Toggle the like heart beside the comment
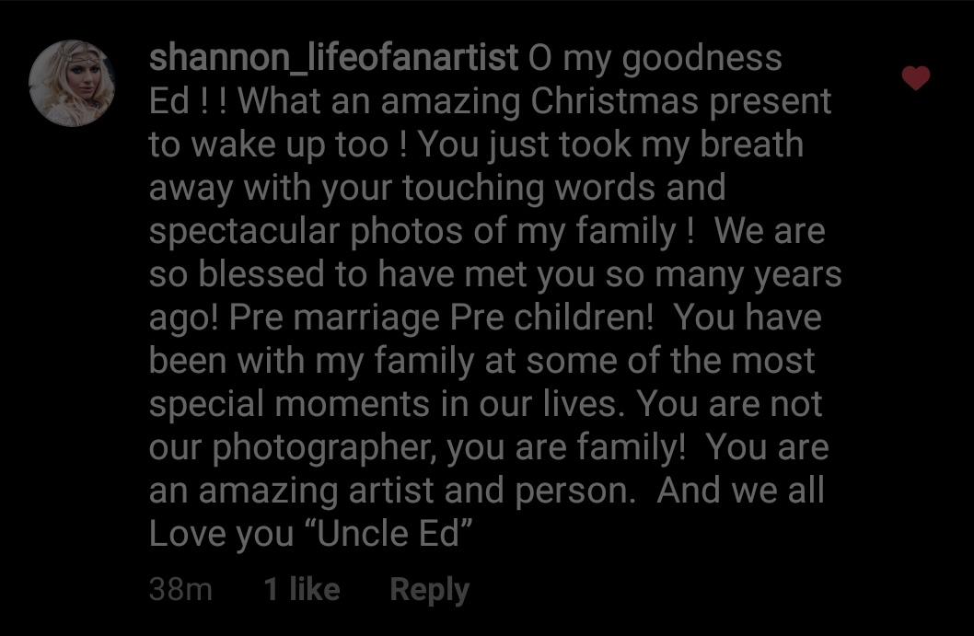 pos(916,78)
